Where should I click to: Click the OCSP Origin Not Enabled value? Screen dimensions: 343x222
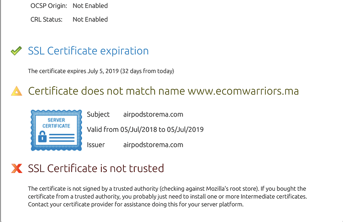(90, 5)
